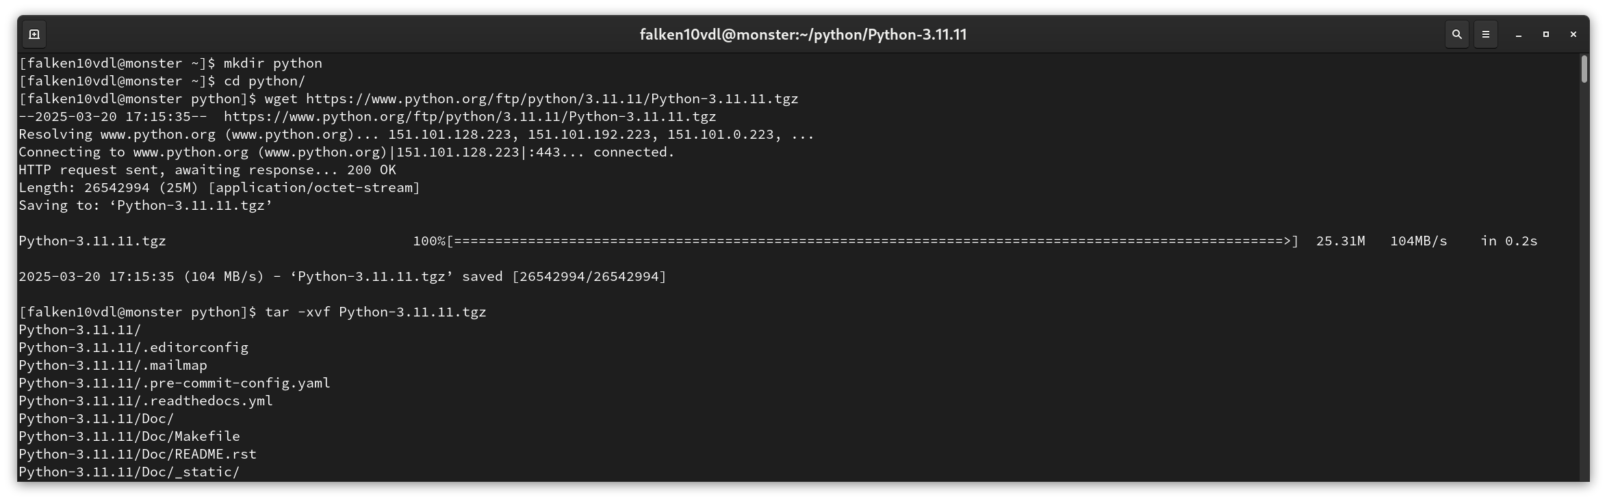Minimize the terminal window
1607x501 pixels.
click(x=1518, y=34)
